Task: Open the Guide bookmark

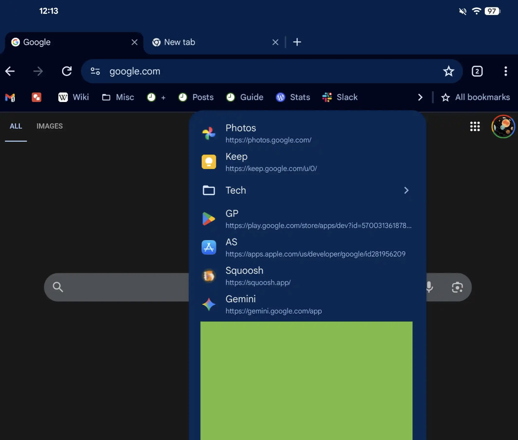Action: (x=245, y=97)
